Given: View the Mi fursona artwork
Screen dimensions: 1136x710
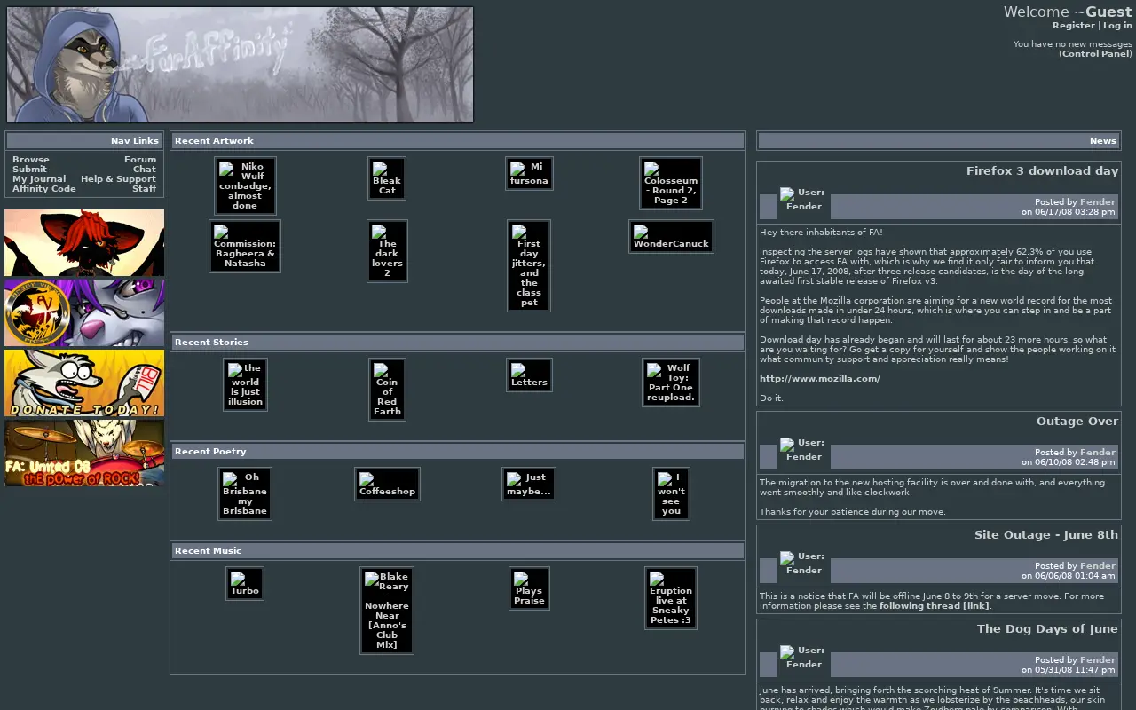Looking at the screenshot, I should 529,174.
